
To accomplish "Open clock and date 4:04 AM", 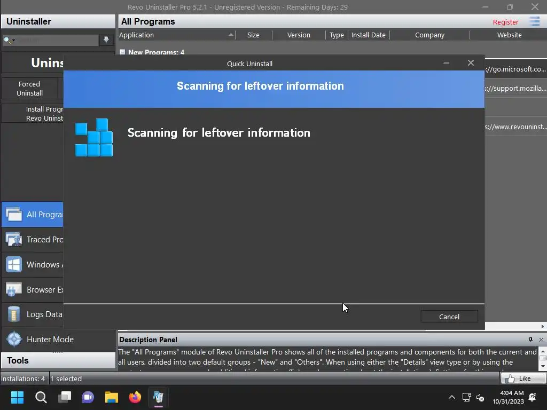I will (509, 397).
